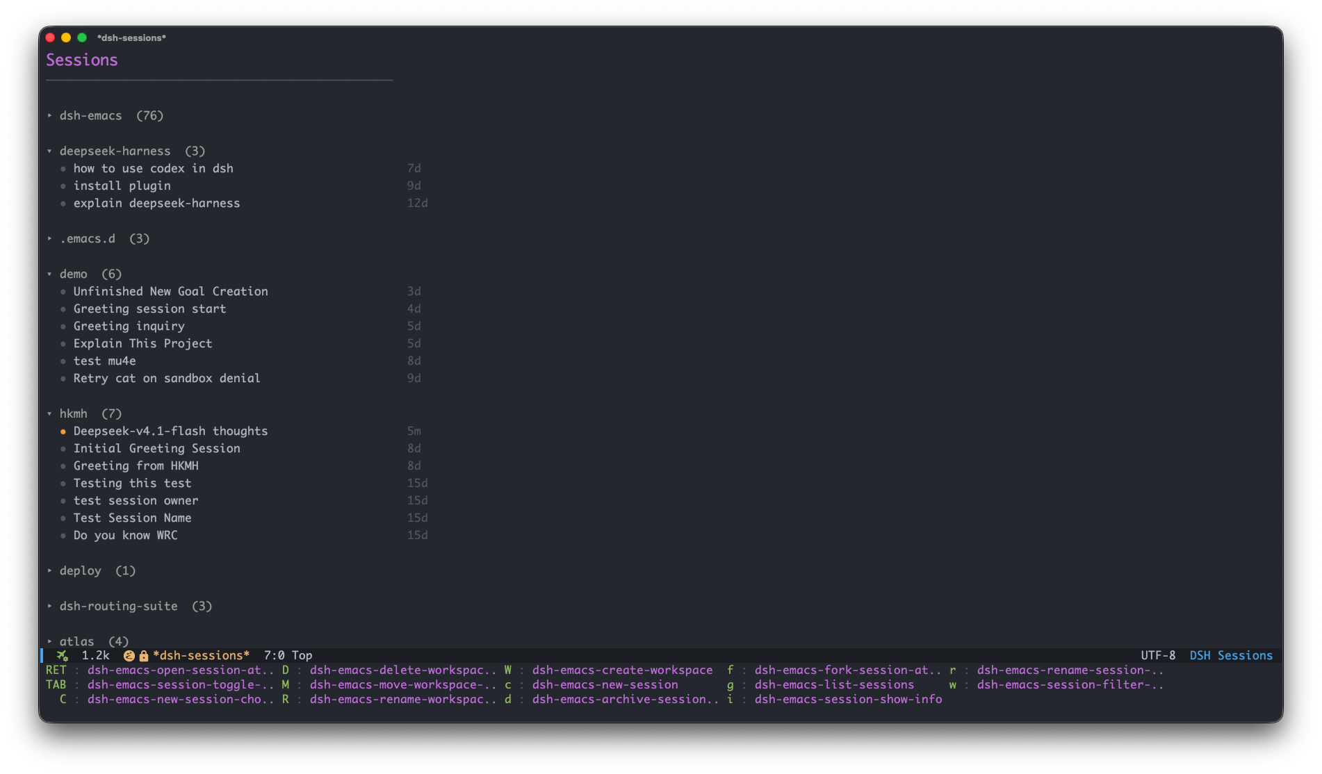Screen dimensions: 1322x774
Task: Open the 'Greeting inquiry' session
Action: 129,326
